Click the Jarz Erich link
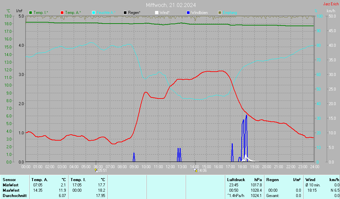Viewport: 340px width, 199px height. click(331, 4)
